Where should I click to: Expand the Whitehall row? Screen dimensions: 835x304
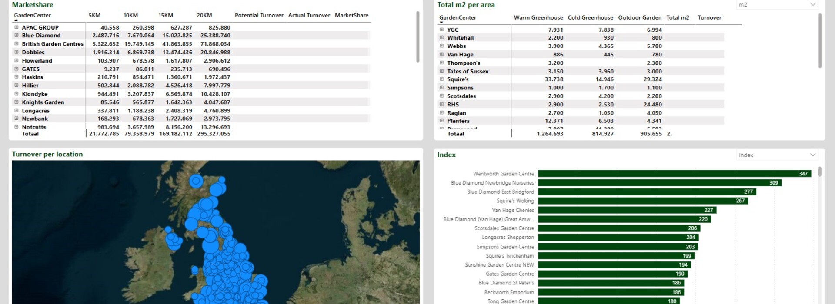[441, 37]
